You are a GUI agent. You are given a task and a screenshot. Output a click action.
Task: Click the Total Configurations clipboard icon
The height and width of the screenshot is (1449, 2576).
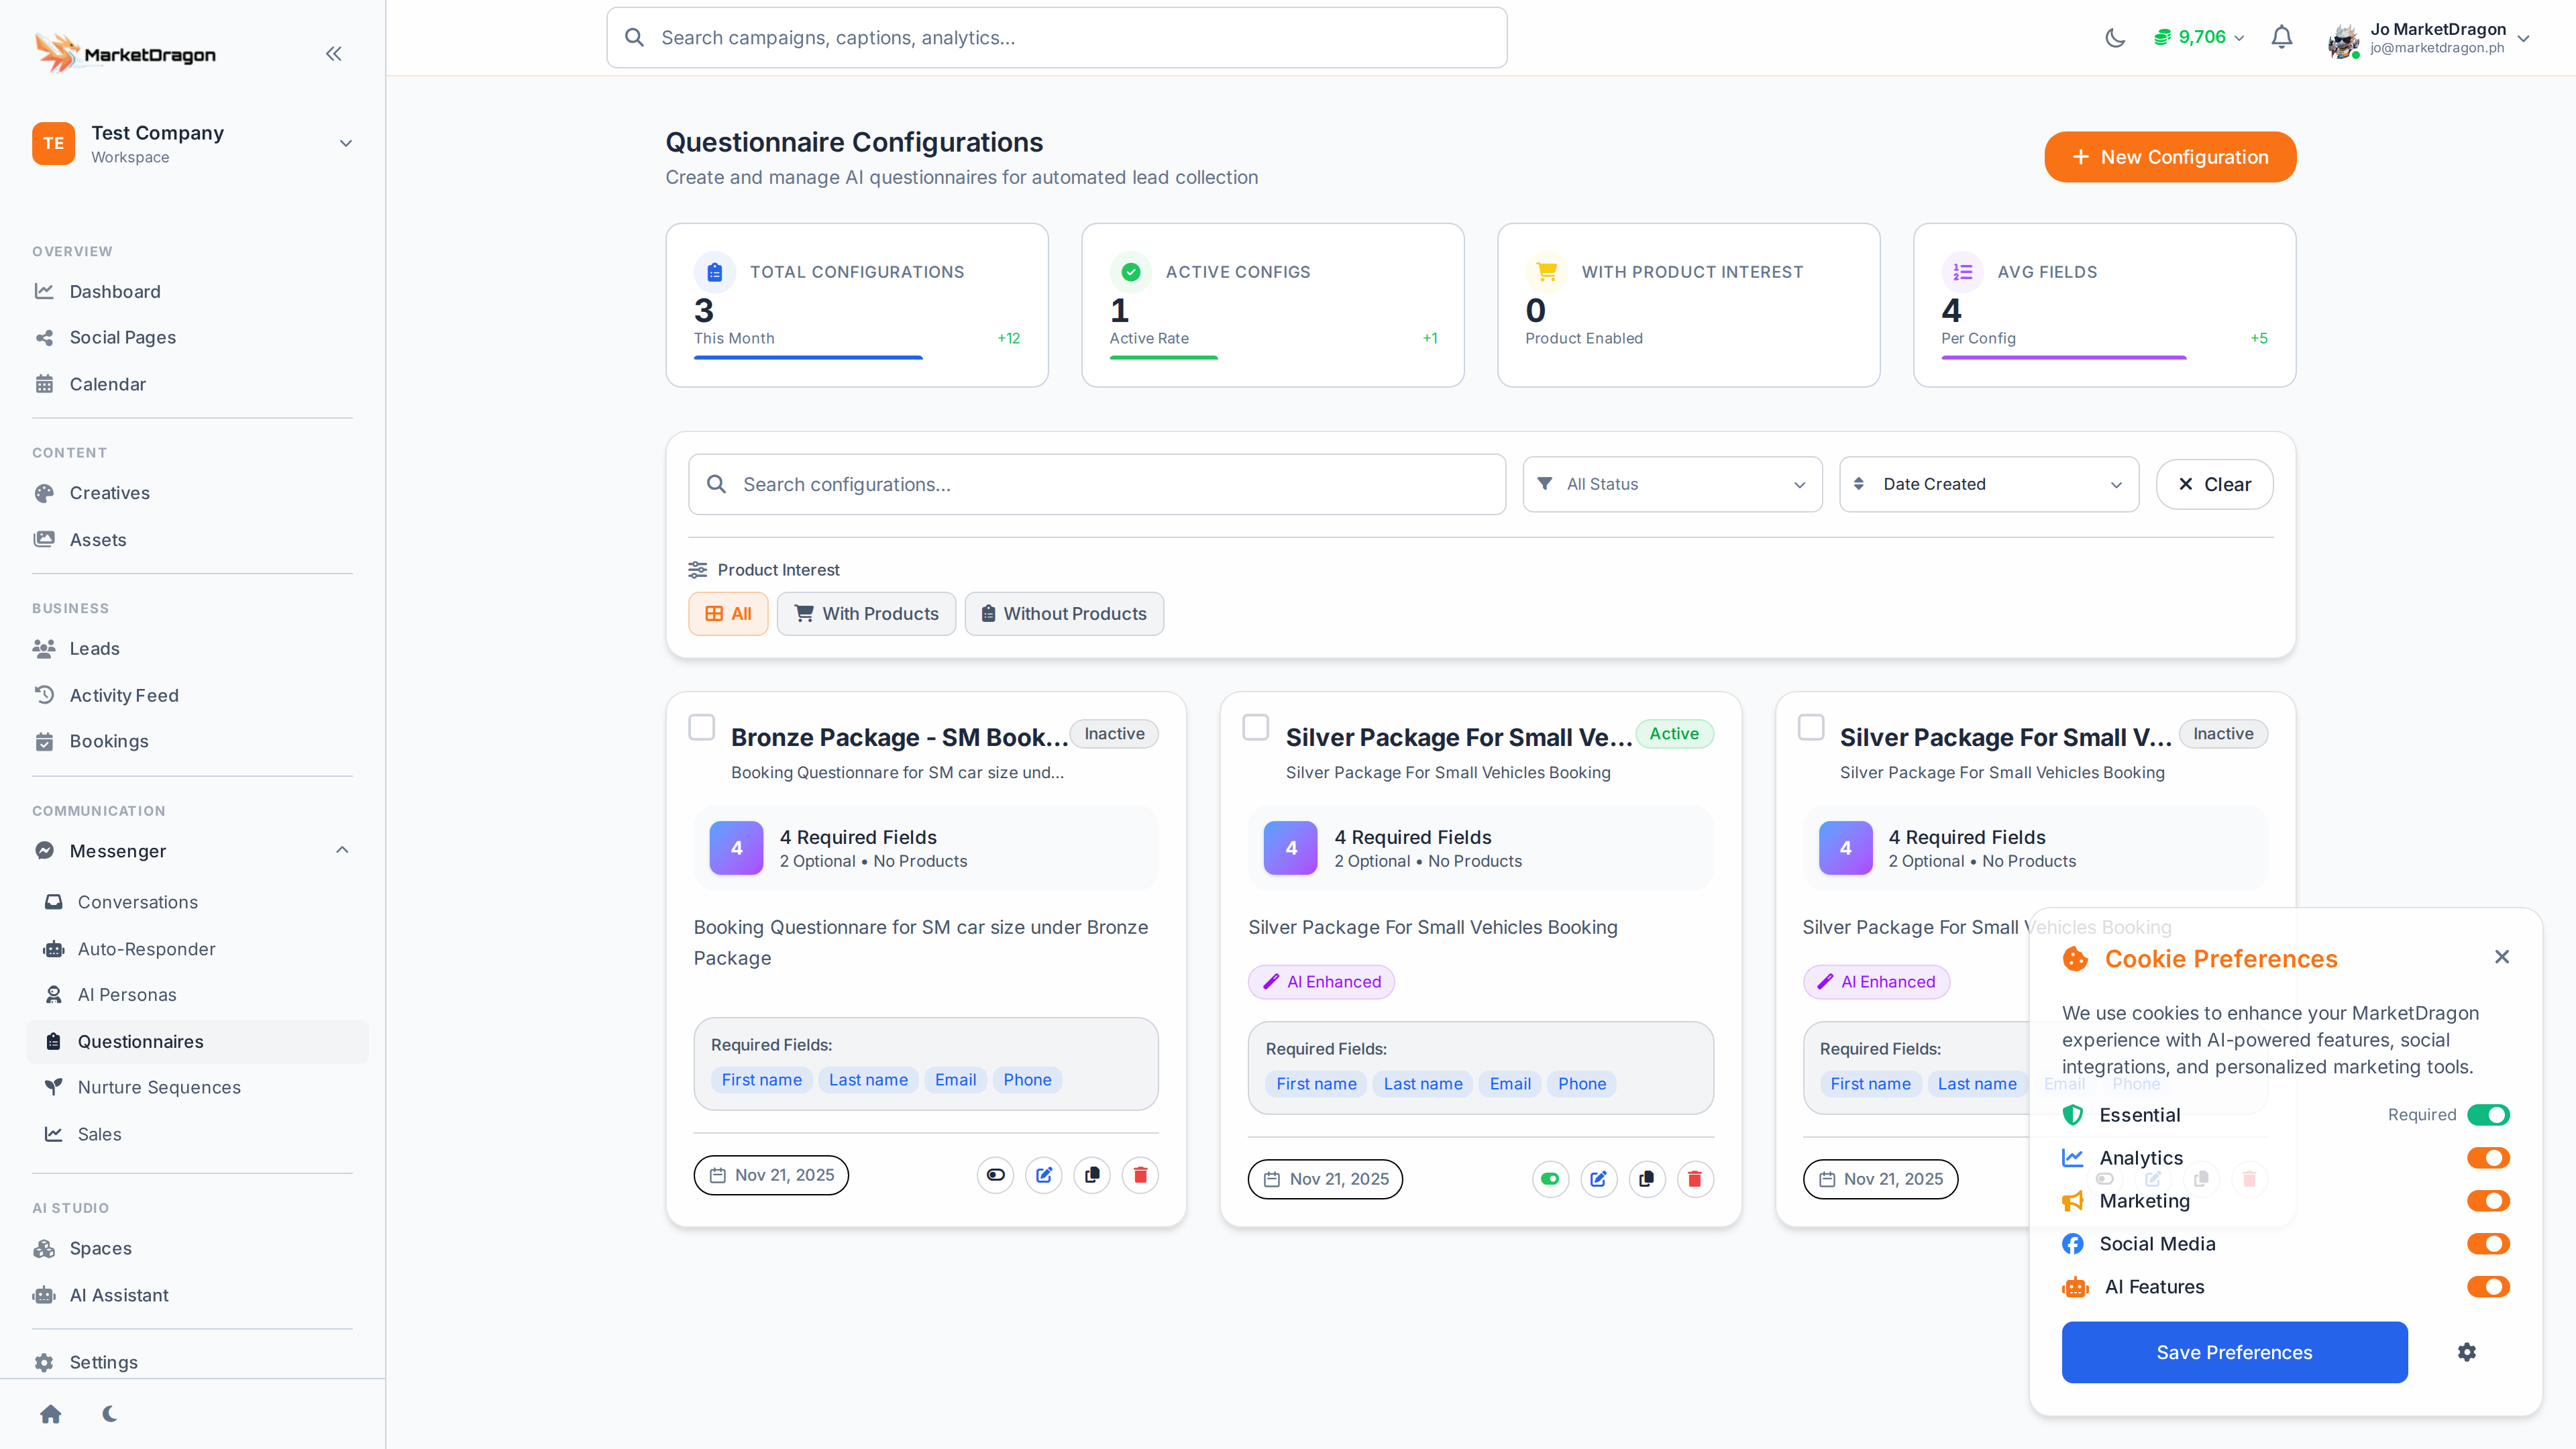tap(715, 272)
